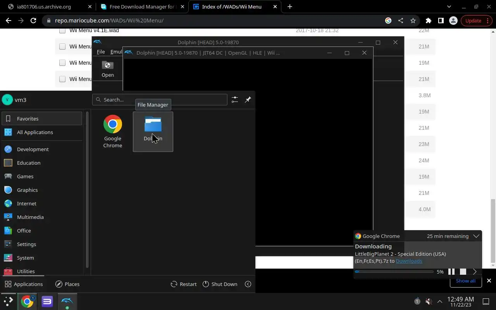
Task: Open the Wii Menu v4.1E.wad file link
Action: pos(94,30)
